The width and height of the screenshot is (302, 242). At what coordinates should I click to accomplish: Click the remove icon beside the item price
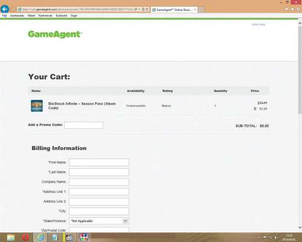[x=255, y=109]
